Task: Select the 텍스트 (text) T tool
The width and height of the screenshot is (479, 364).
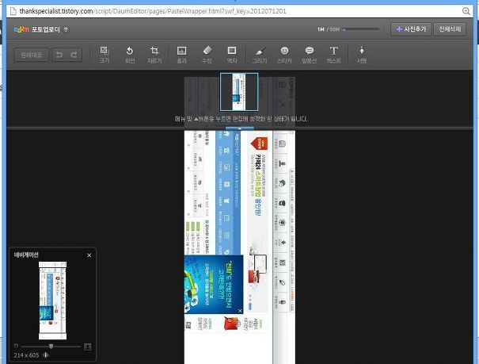Action: click(x=334, y=55)
